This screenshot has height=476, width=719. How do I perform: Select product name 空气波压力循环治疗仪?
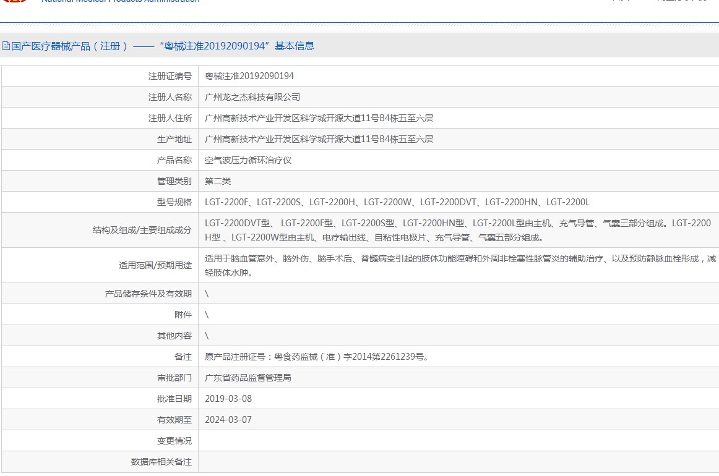tap(248, 160)
